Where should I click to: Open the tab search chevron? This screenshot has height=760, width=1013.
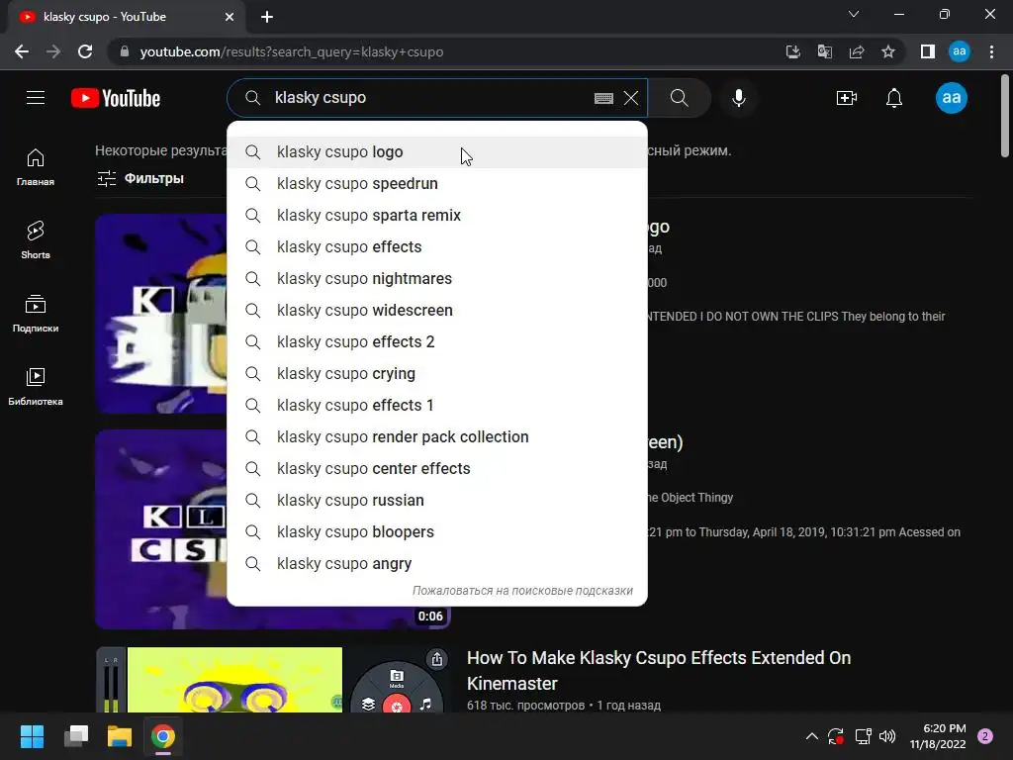click(x=854, y=14)
